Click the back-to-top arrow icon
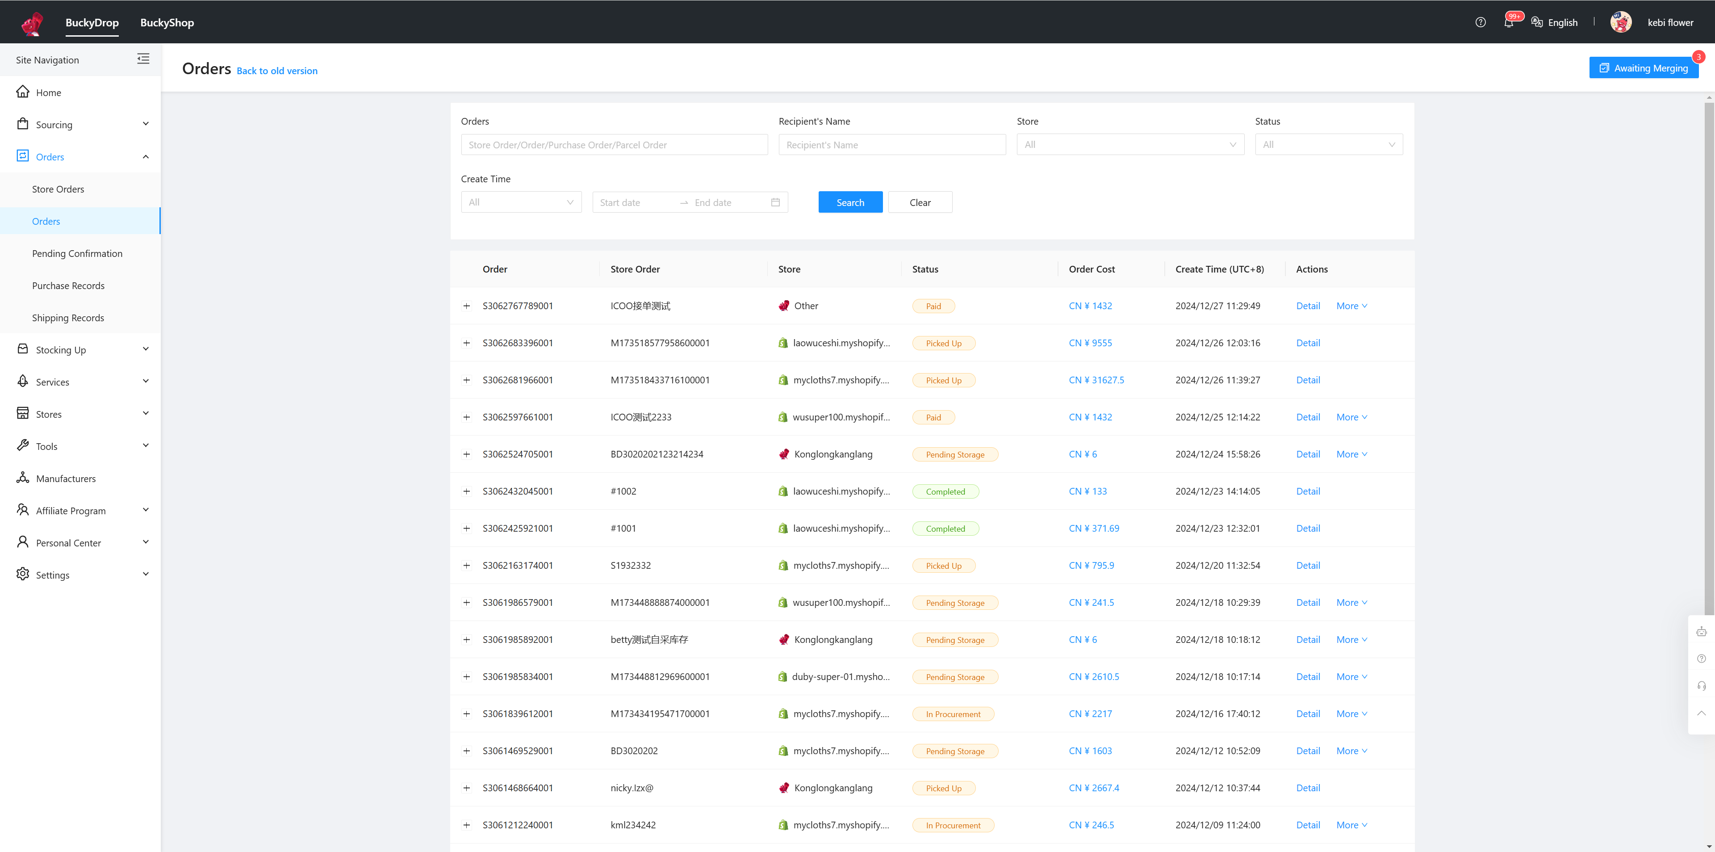Image resolution: width=1715 pixels, height=852 pixels. coord(1701,713)
